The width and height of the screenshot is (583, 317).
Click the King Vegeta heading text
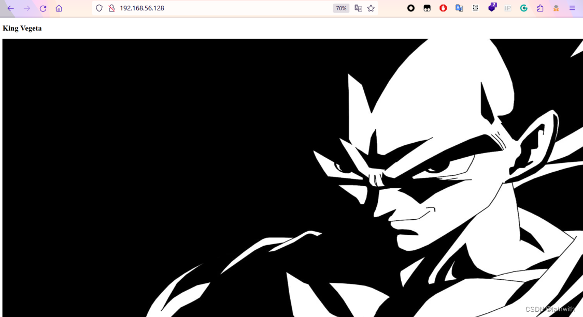click(22, 28)
